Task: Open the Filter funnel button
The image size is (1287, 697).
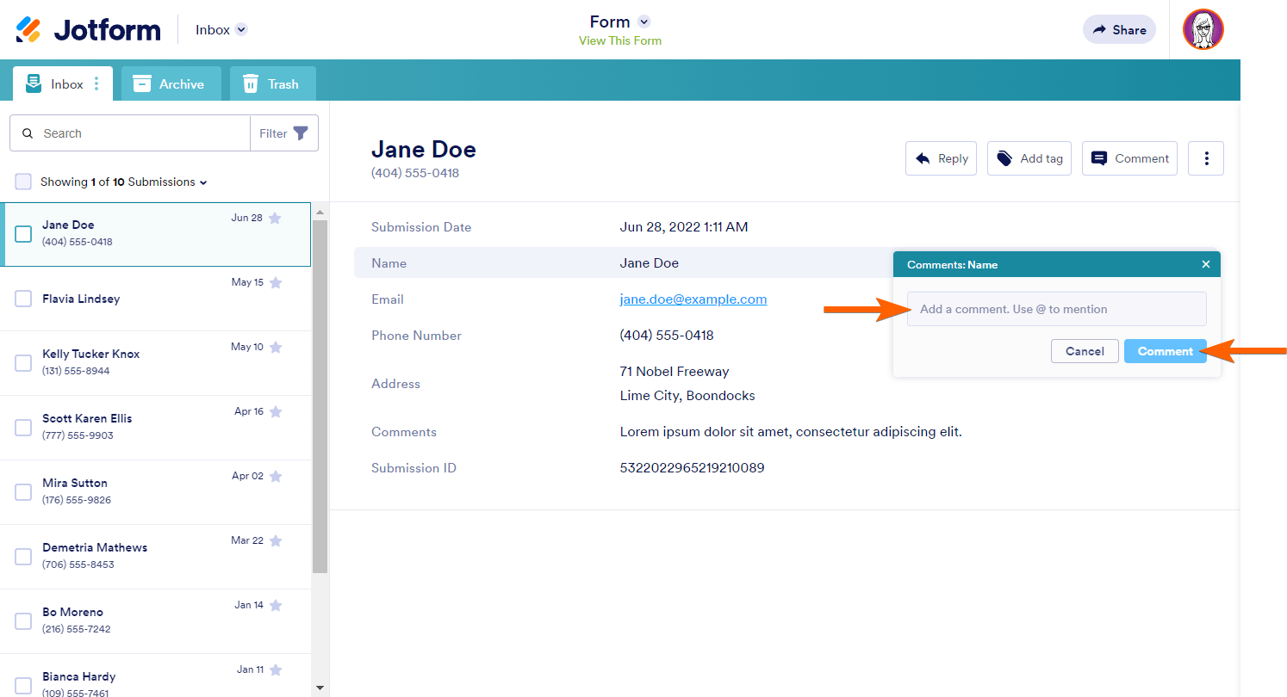Action: tap(284, 133)
